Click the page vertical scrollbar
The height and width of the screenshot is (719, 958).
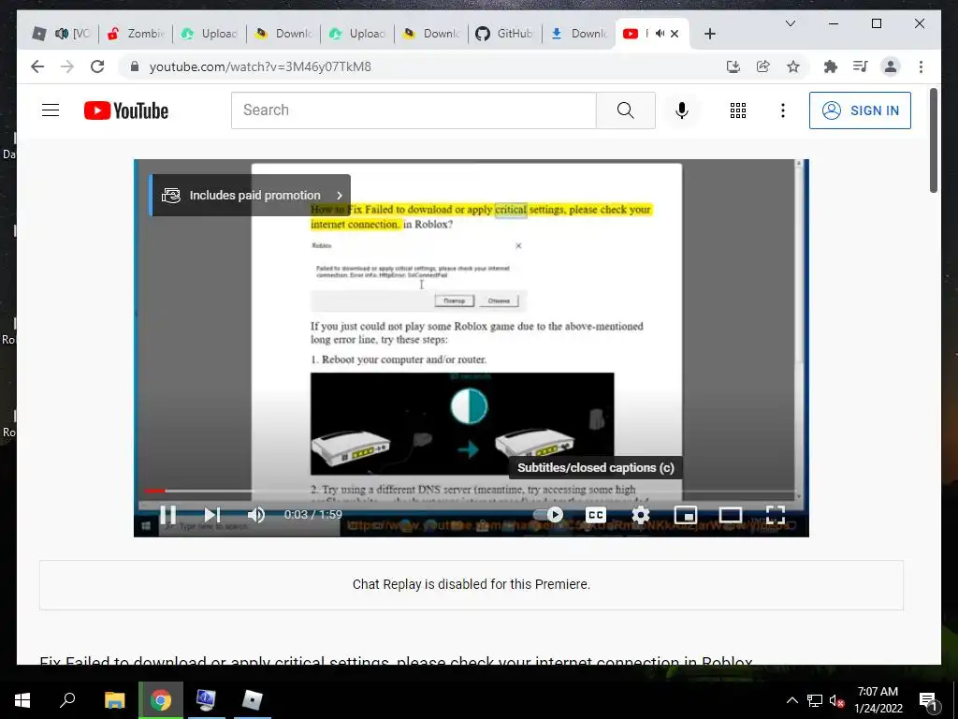pos(933,140)
